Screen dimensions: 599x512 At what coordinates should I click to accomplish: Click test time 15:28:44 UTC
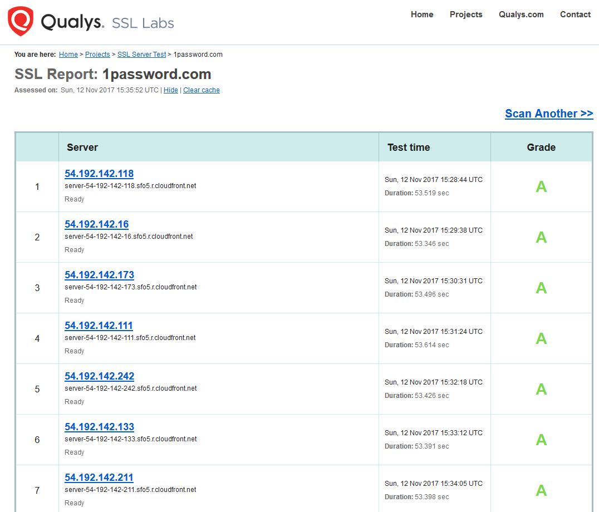pyautogui.click(x=434, y=180)
